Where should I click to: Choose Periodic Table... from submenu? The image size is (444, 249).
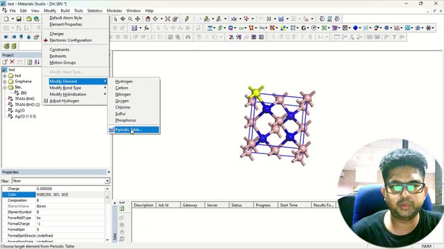pos(134,130)
